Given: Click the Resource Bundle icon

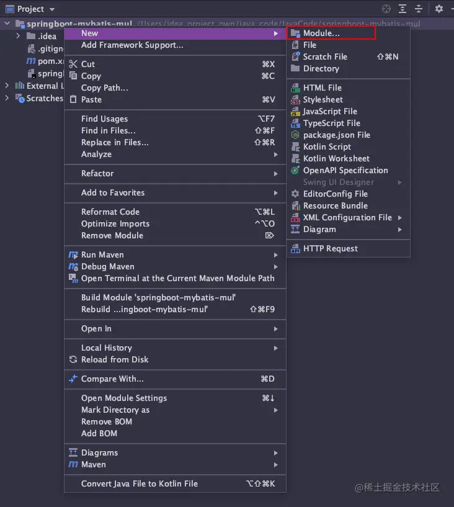Looking at the screenshot, I should pyautogui.click(x=295, y=205).
